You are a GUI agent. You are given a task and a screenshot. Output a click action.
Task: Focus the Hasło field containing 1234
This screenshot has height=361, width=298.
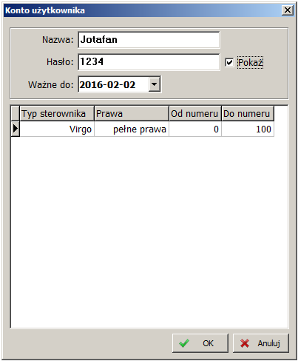tap(149, 62)
